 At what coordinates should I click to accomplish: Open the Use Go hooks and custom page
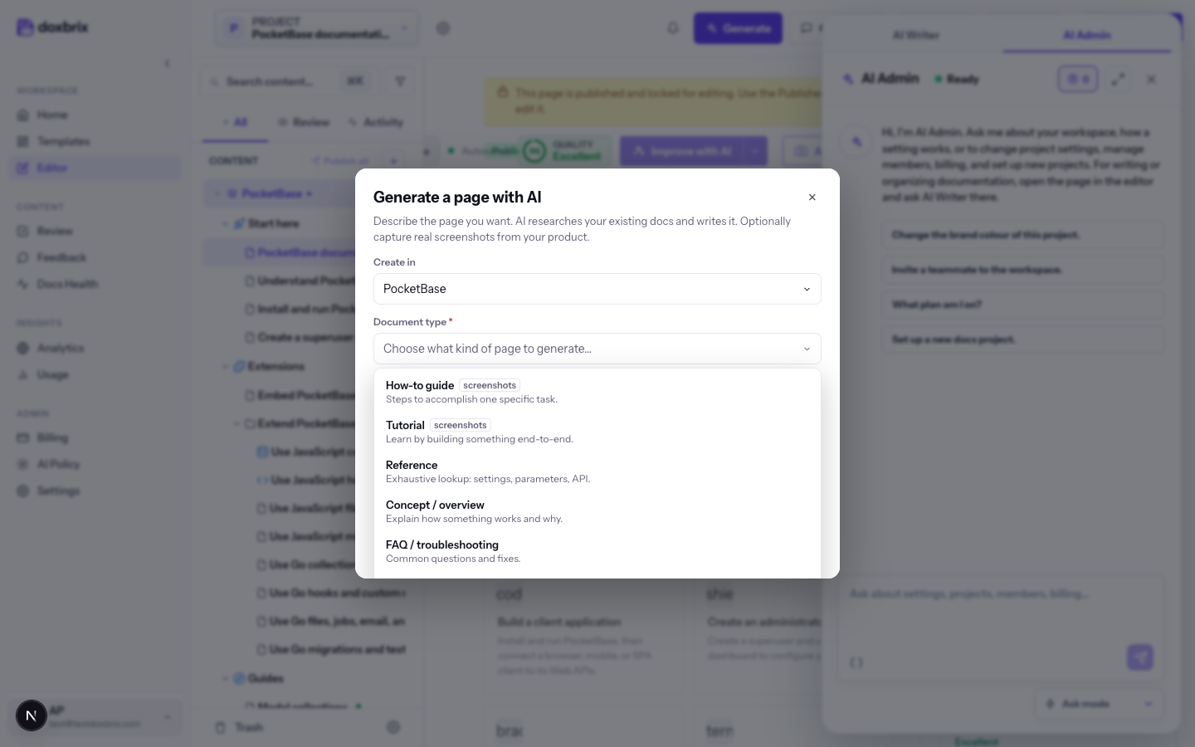[332, 593]
